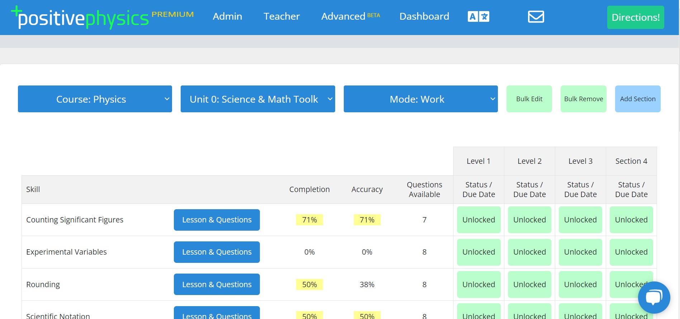
Task: Open Lesson & Questions for Rounding
Action: click(217, 284)
